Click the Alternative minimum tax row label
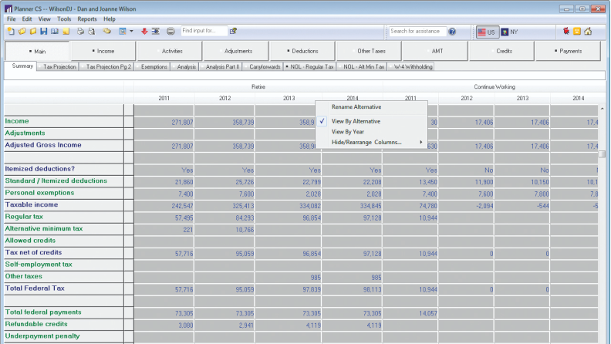 pyautogui.click(x=44, y=228)
